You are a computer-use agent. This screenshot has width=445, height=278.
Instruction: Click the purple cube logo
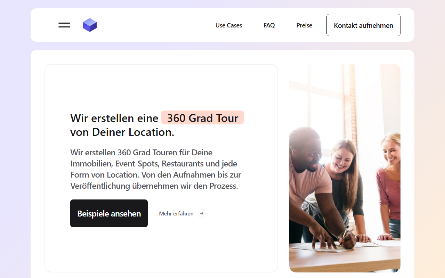(90, 25)
